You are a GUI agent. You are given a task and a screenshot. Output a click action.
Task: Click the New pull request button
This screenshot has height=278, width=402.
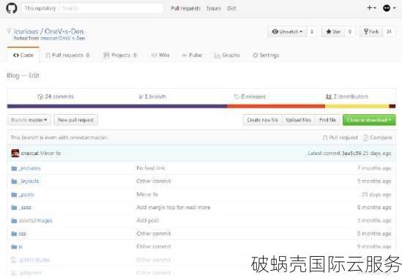[76, 120]
